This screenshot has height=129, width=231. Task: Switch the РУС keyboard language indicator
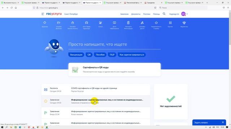(218, 127)
